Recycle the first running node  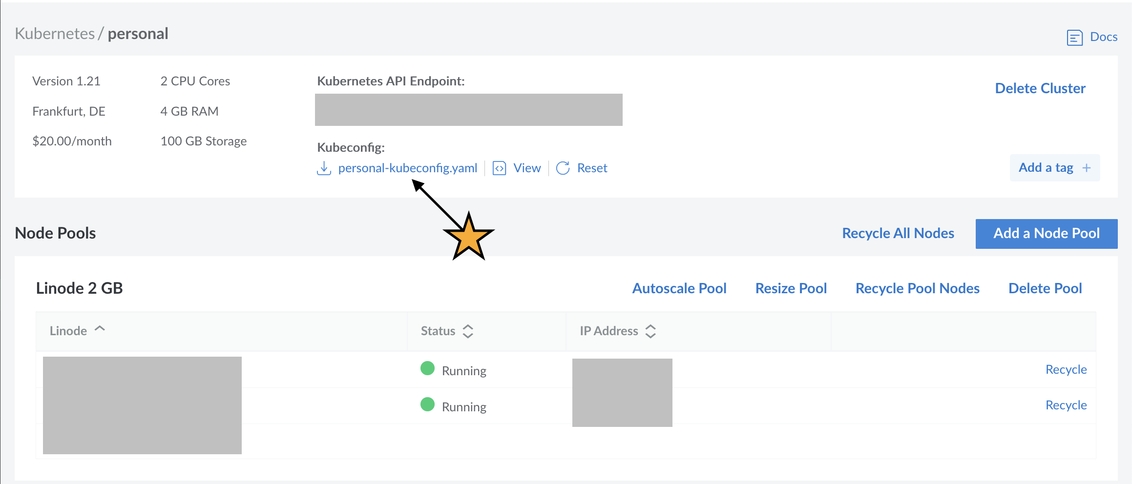(x=1066, y=369)
